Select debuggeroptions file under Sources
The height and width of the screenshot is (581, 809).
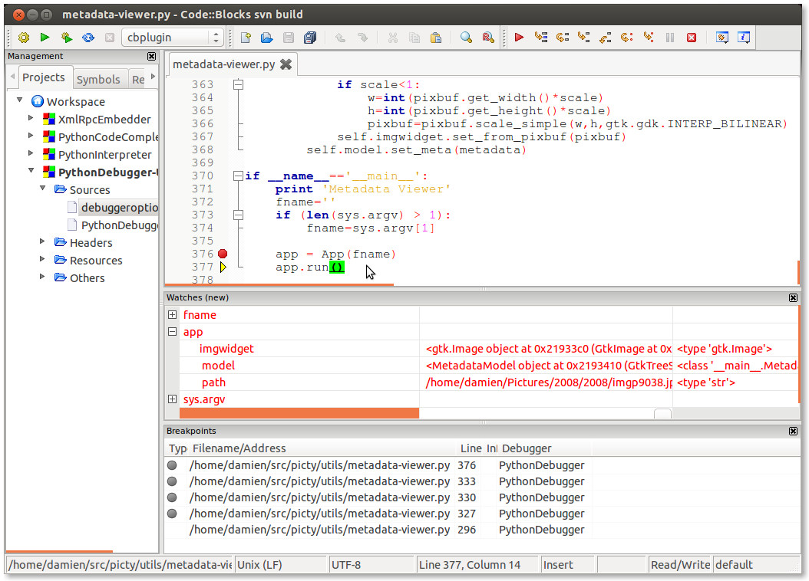pos(119,207)
